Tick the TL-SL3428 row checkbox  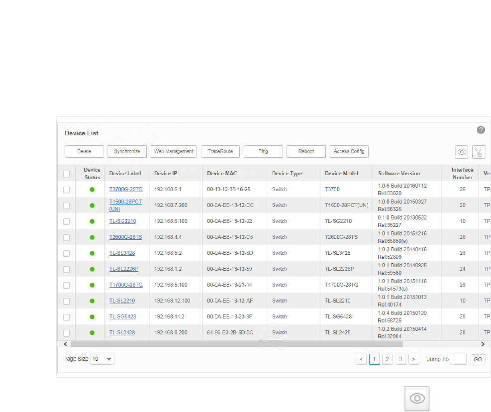pos(66,253)
